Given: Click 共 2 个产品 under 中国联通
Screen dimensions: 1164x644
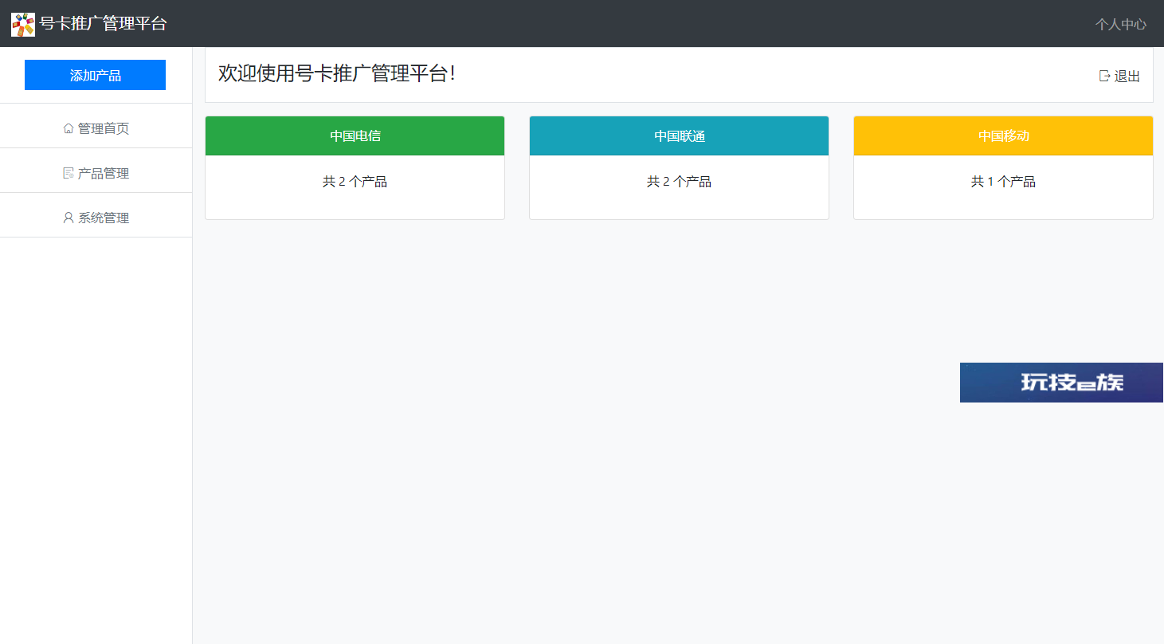Looking at the screenshot, I should tap(679, 182).
